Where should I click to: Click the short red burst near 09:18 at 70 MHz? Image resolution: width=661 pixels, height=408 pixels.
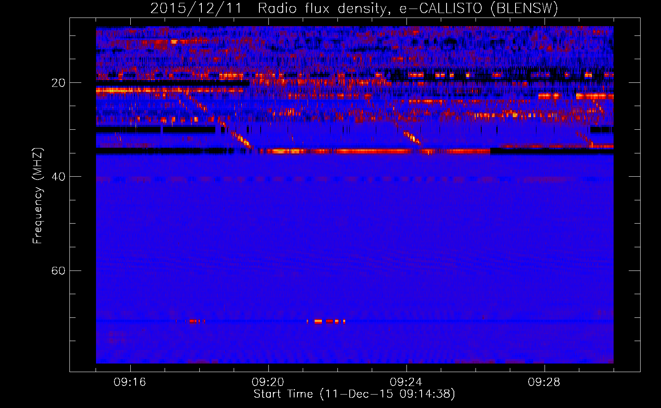point(195,322)
